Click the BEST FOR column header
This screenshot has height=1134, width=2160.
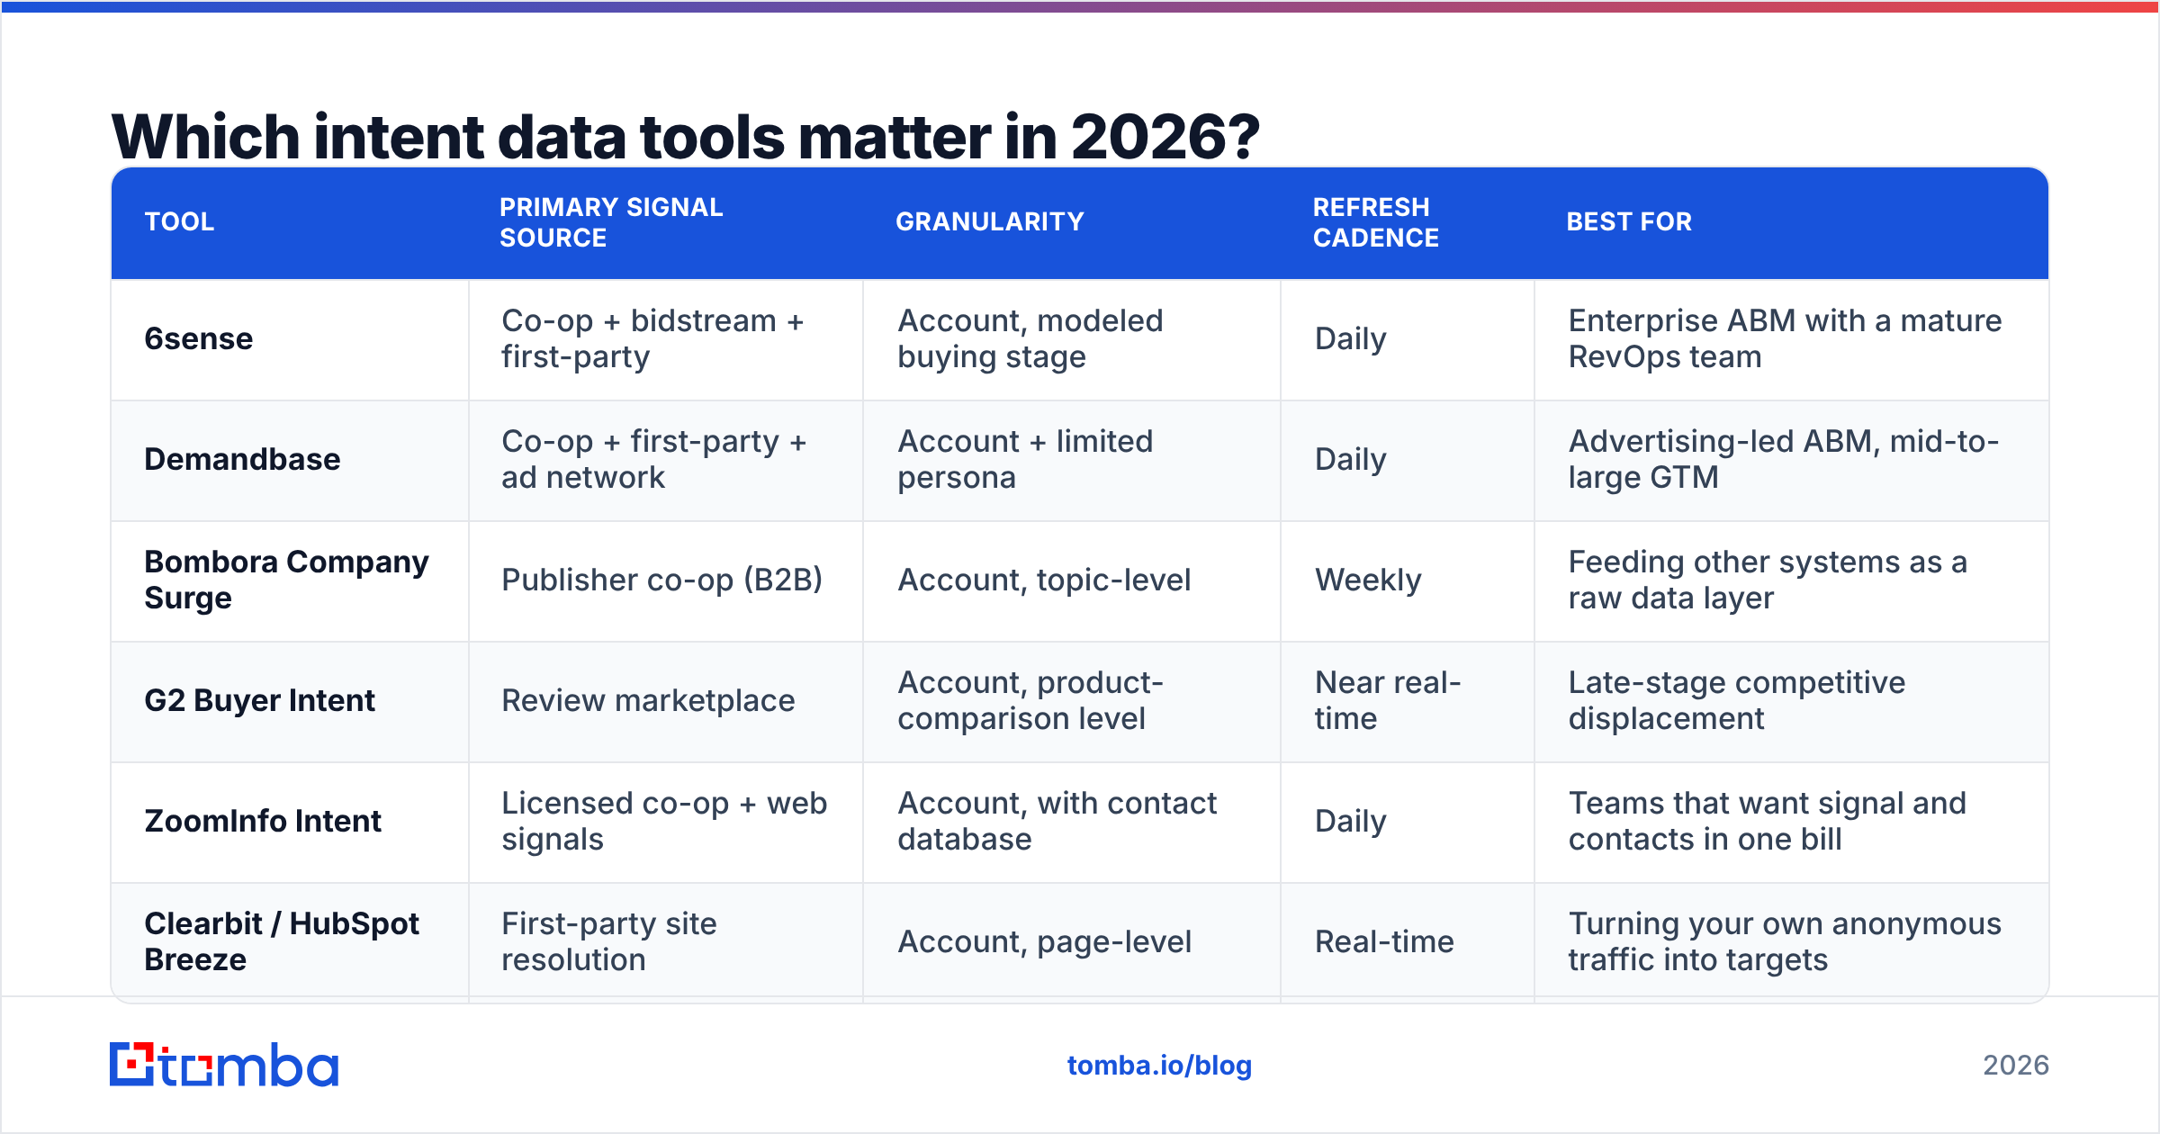pyautogui.click(x=1629, y=221)
